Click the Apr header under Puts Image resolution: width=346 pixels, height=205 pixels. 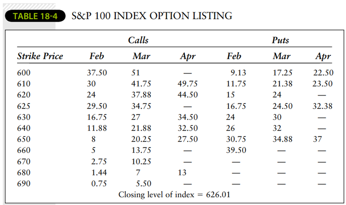point(323,56)
